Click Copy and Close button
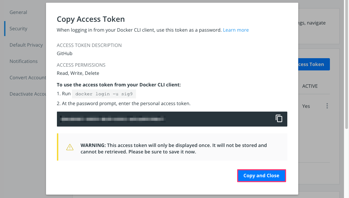The width and height of the screenshot is (349, 198). pos(261,176)
